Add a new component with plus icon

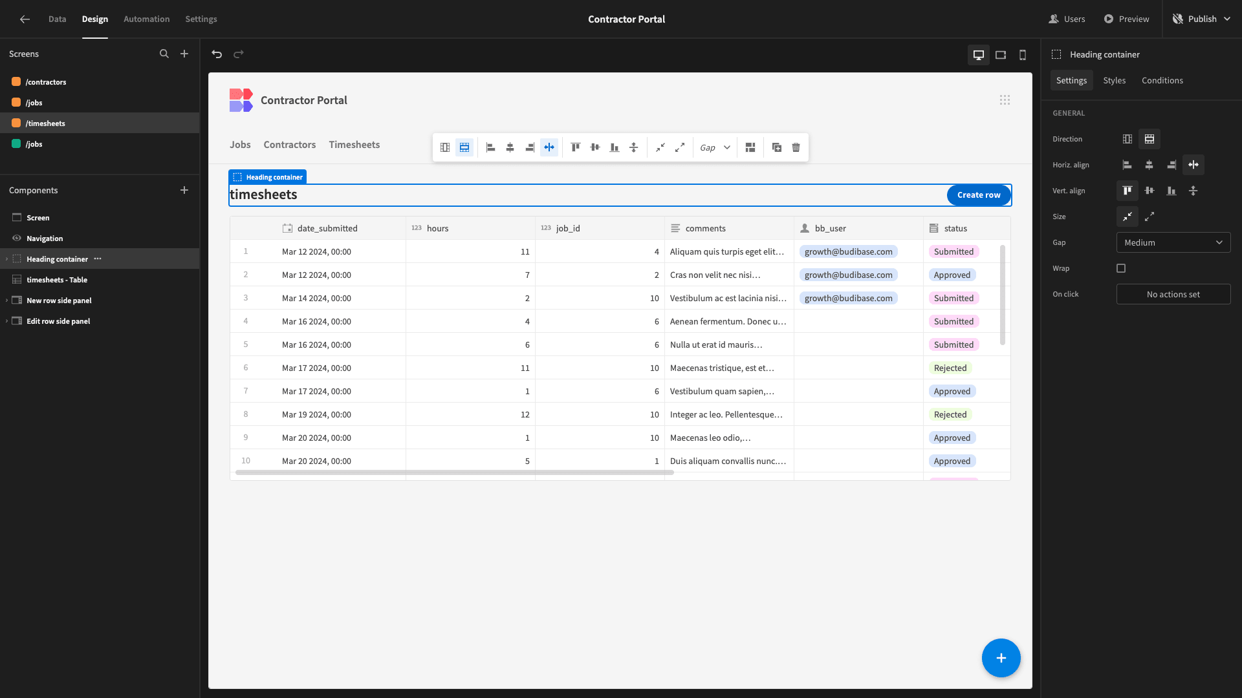coord(184,191)
